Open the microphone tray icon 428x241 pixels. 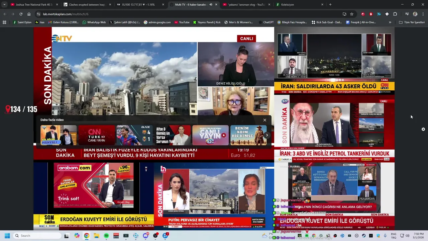click(385, 236)
